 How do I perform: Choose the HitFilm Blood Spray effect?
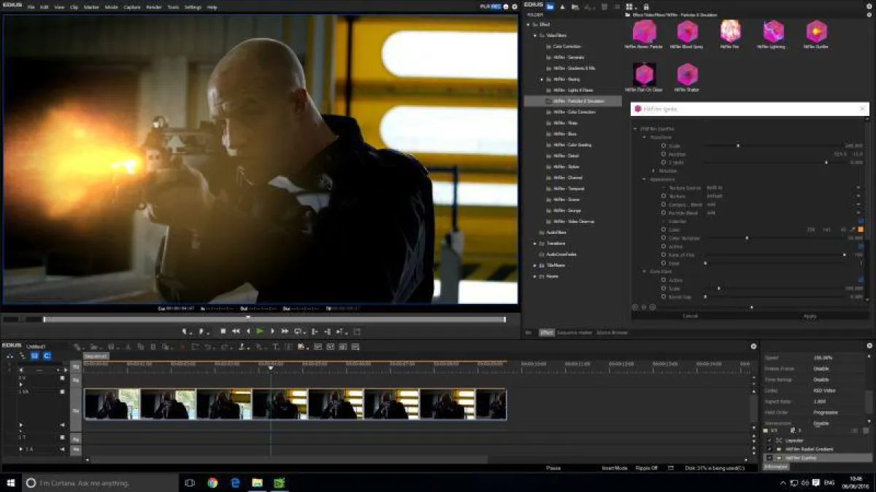[687, 31]
